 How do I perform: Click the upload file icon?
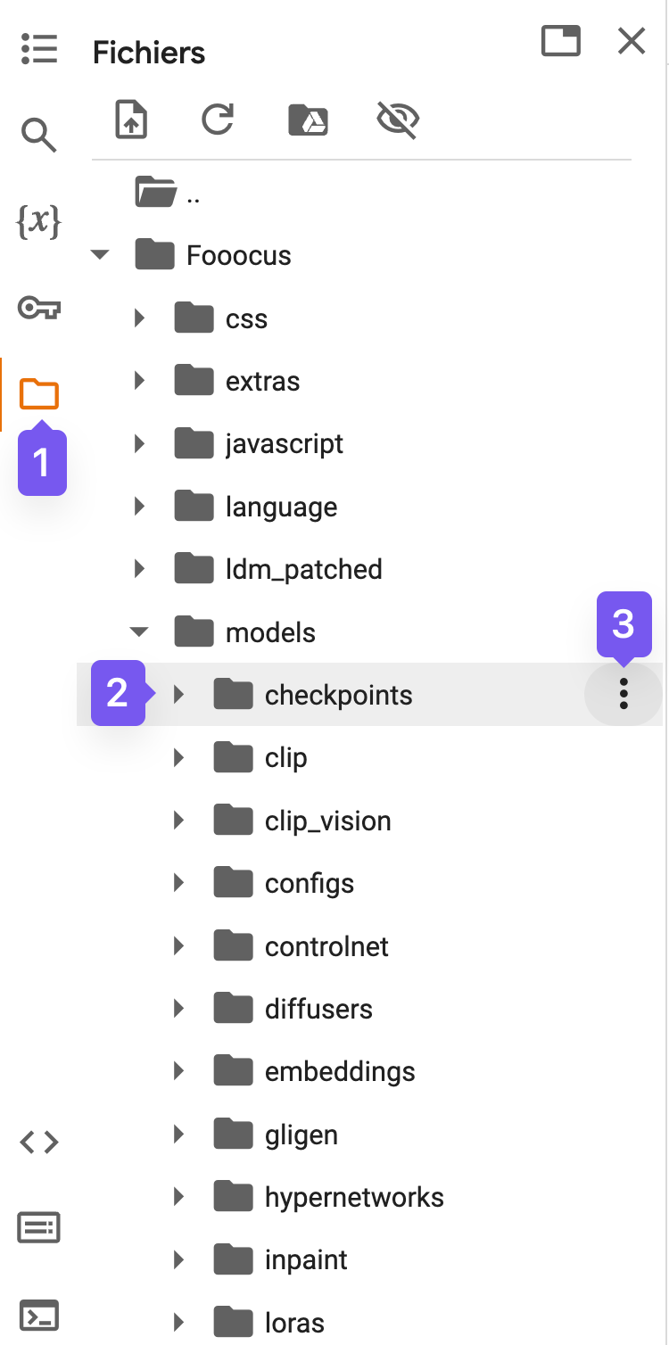(132, 120)
